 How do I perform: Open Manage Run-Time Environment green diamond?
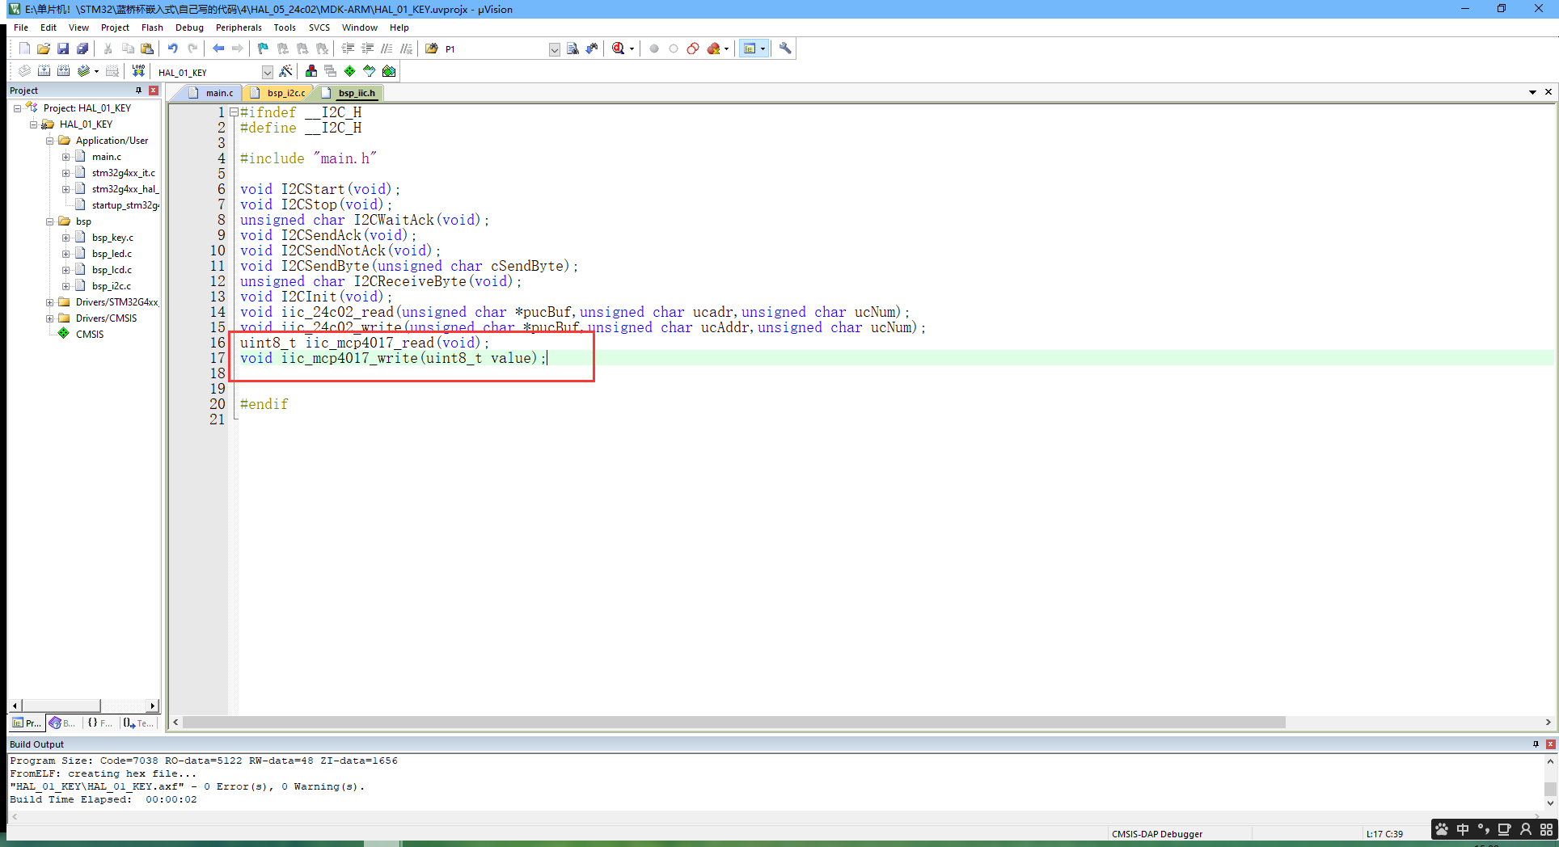(x=350, y=71)
